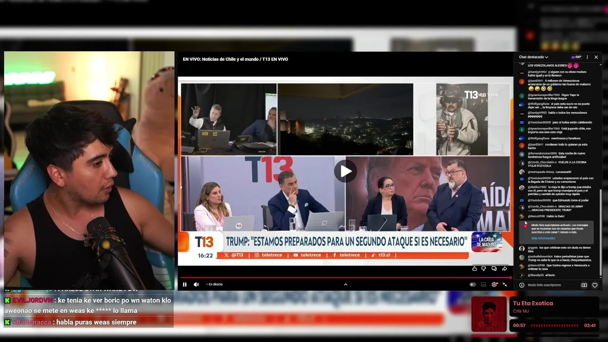Click the chat panel scrollbar

tap(601, 233)
